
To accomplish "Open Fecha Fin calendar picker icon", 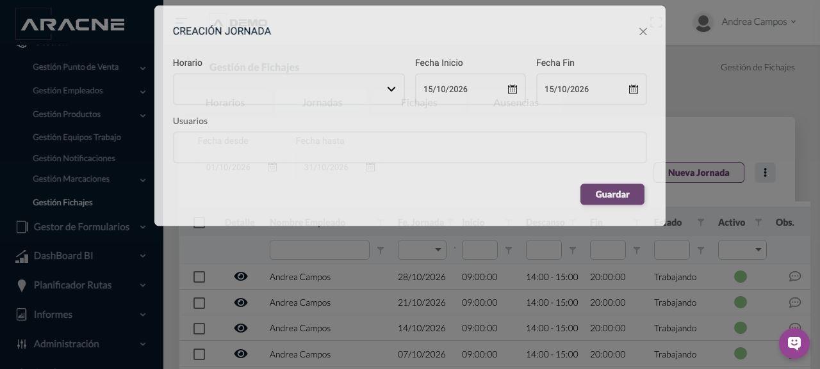I will point(634,89).
